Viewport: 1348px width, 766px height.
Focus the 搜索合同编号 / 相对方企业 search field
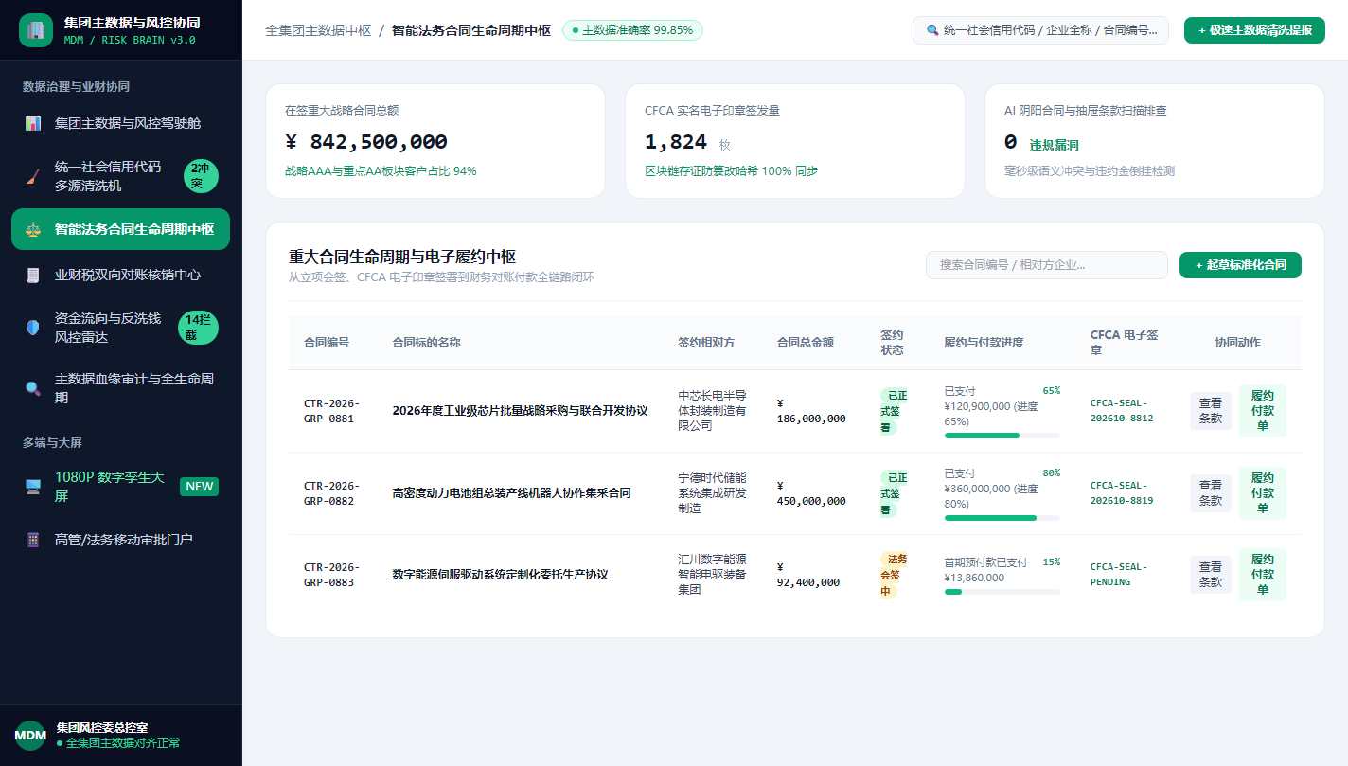click(x=1047, y=265)
